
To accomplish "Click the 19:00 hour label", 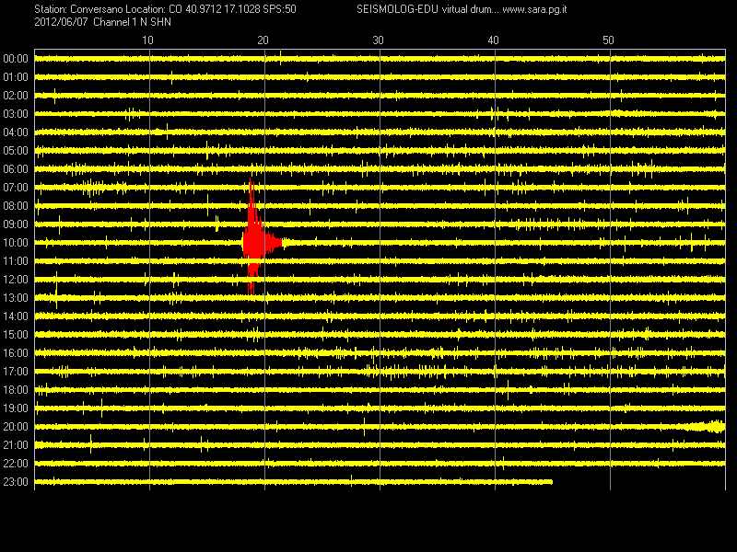I will click(16, 408).
